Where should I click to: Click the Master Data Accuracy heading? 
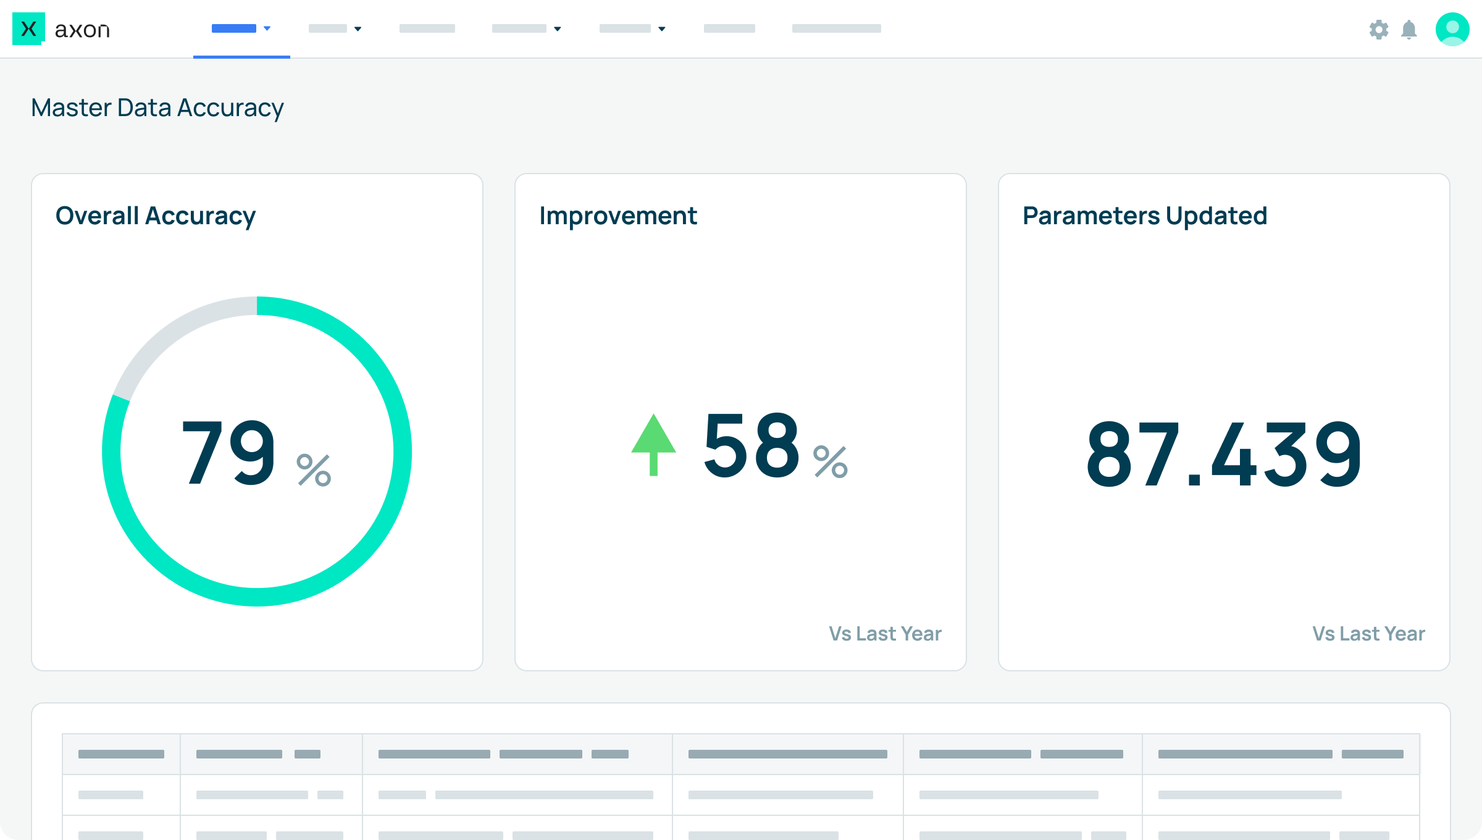(157, 108)
